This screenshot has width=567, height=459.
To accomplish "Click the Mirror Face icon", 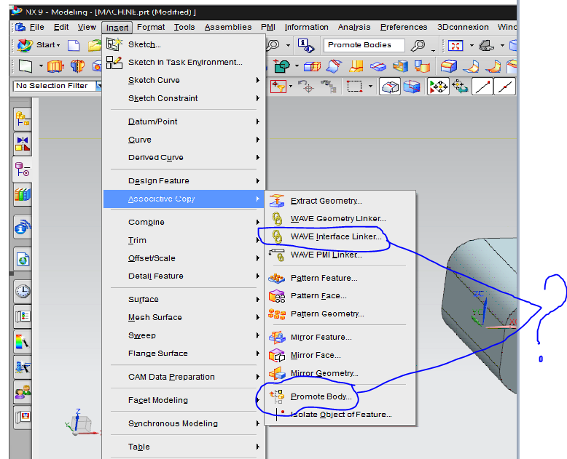I will click(277, 356).
